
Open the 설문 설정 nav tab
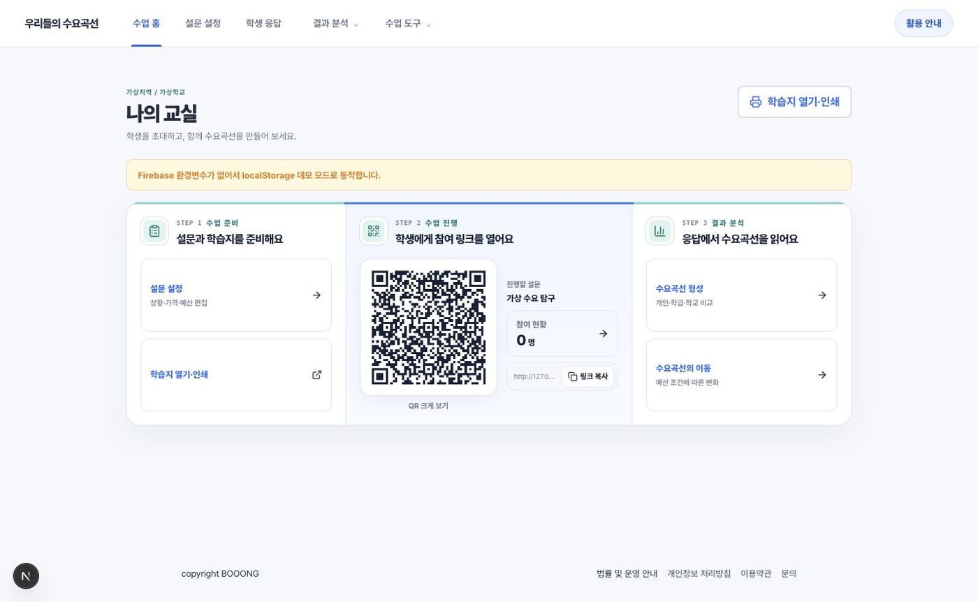[203, 24]
